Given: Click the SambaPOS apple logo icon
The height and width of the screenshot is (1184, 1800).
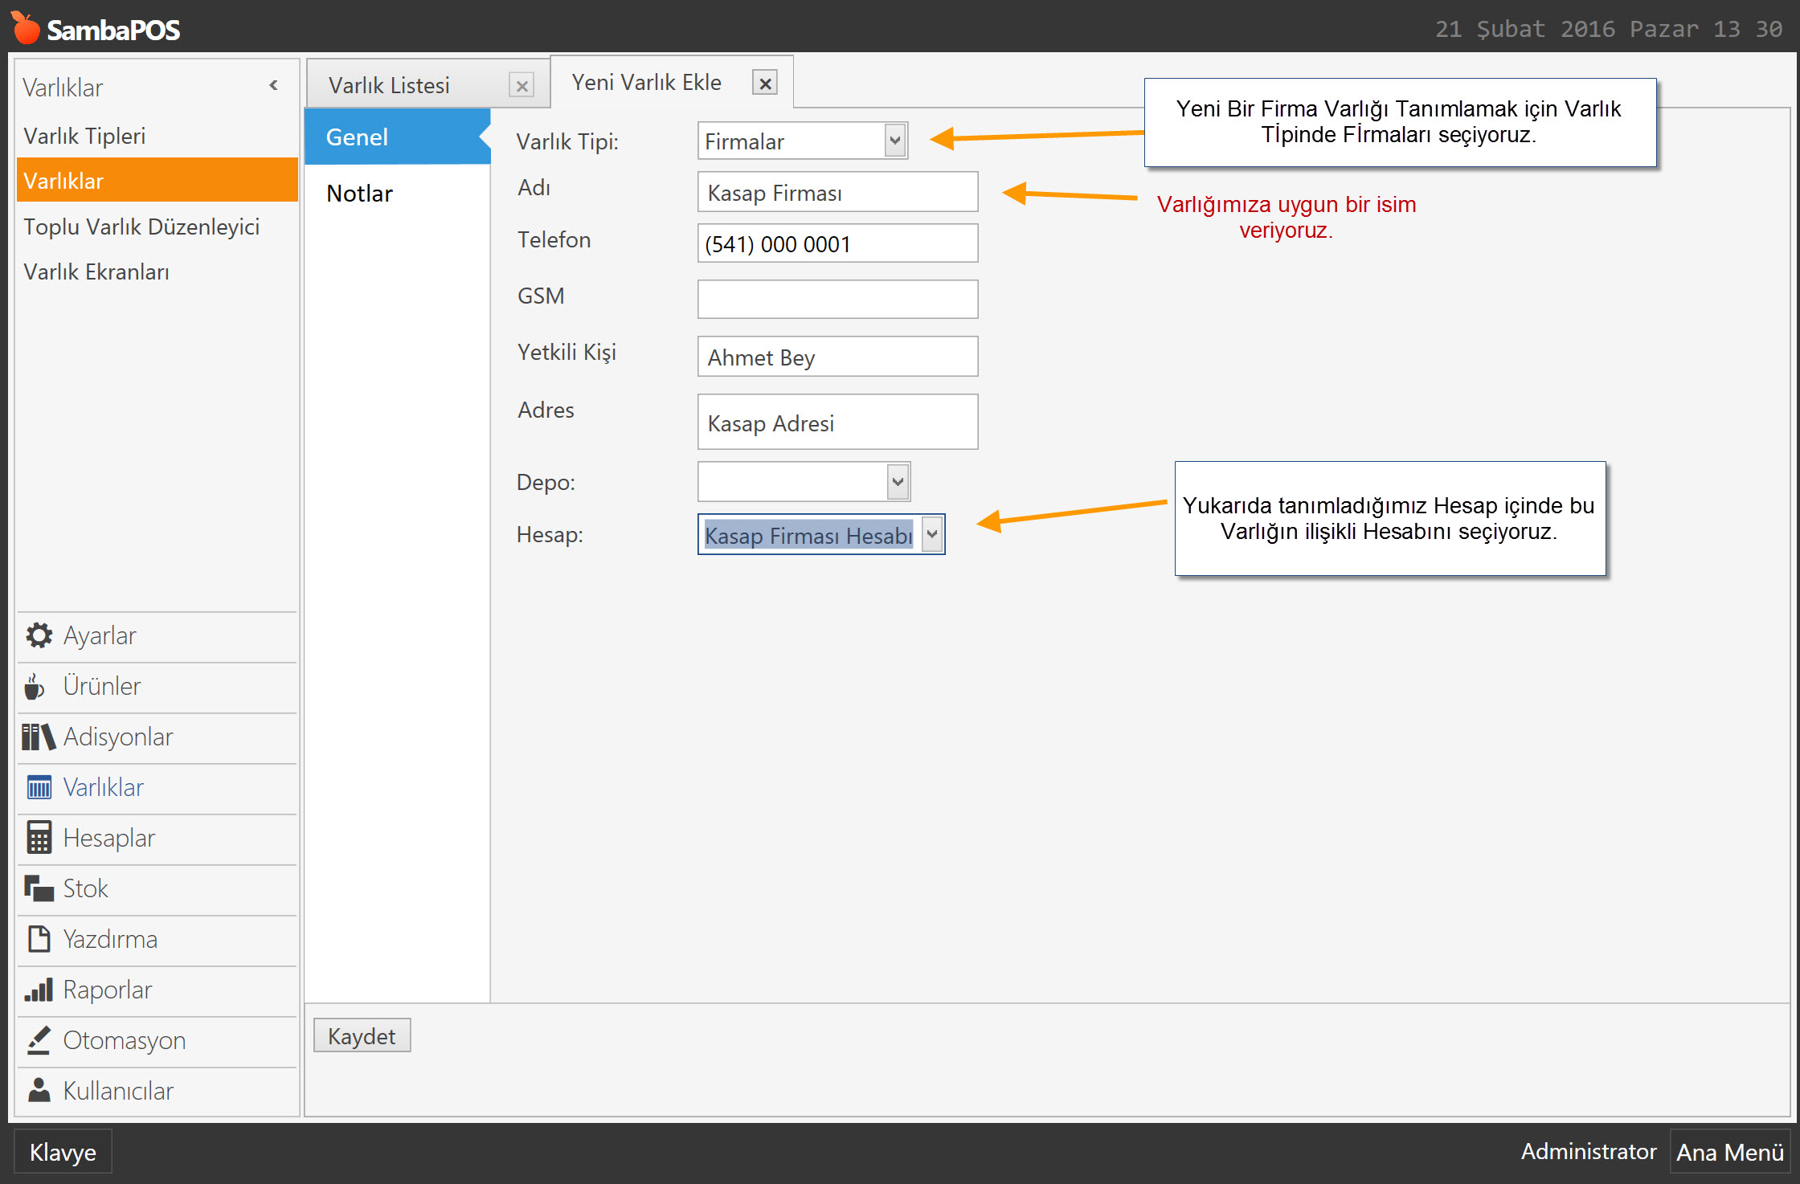Looking at the screenshot, I should (x=26, y=28).
